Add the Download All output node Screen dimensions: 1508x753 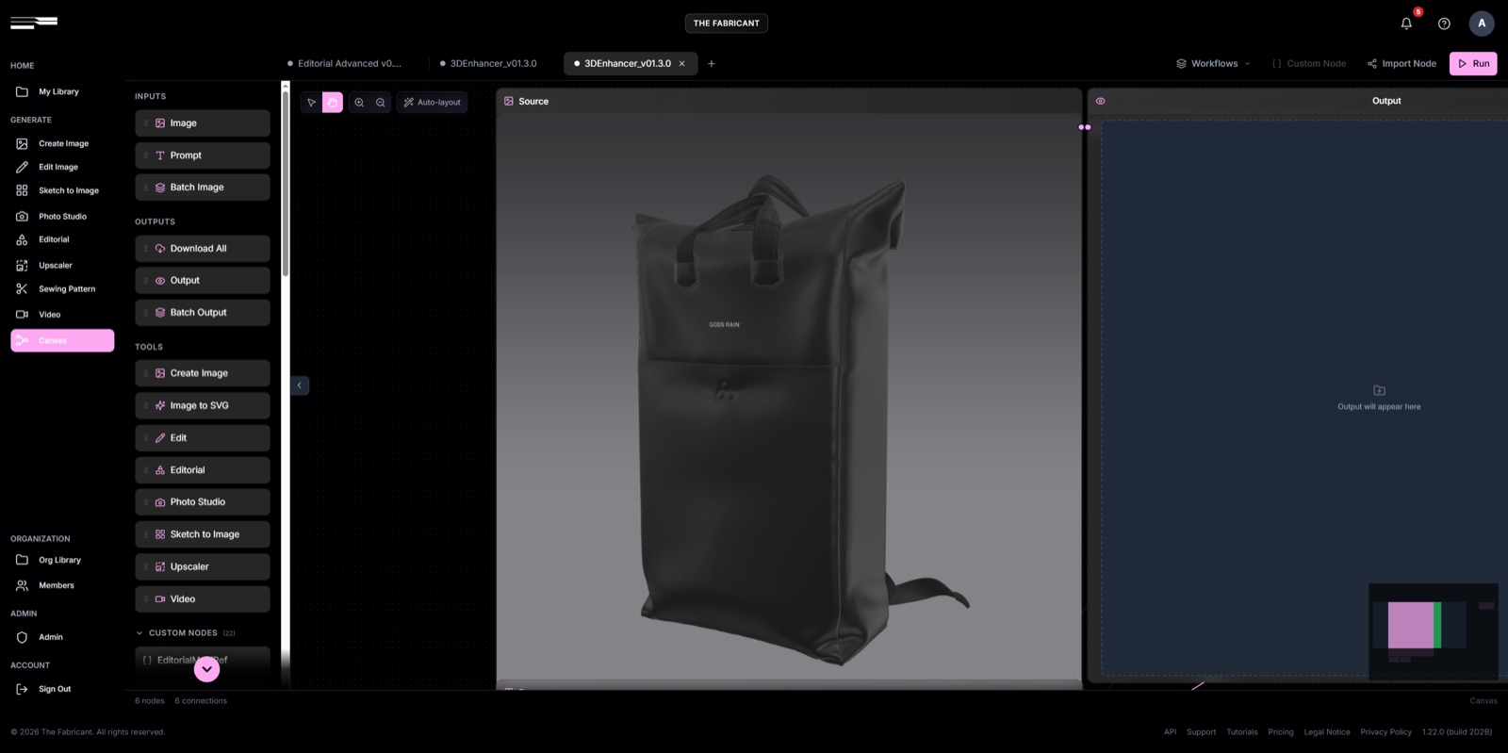pos(203,249)
